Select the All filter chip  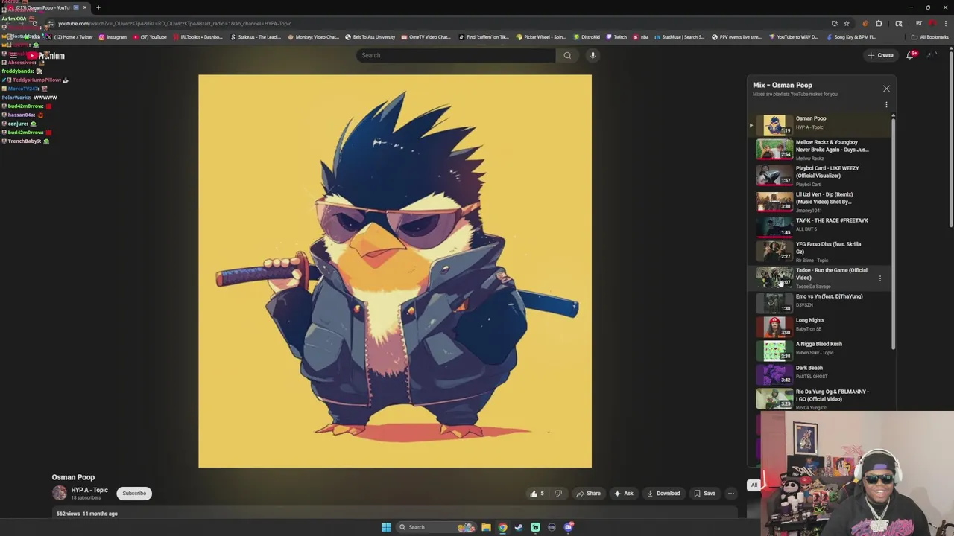click(754, 485)
